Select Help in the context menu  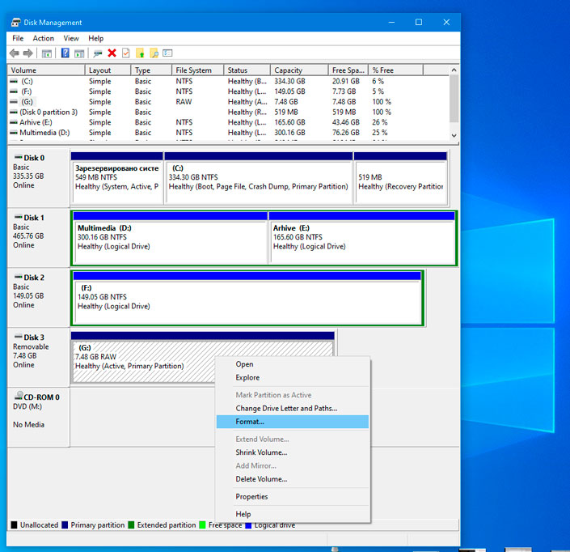coord(293,514)
